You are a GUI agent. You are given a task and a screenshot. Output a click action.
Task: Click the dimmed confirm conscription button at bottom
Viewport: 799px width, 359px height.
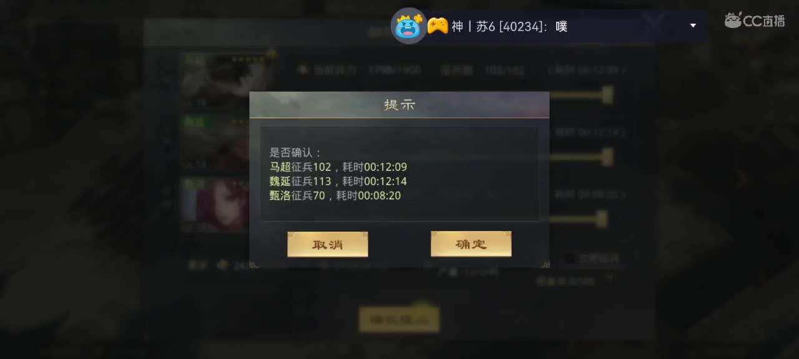point(399,320)
